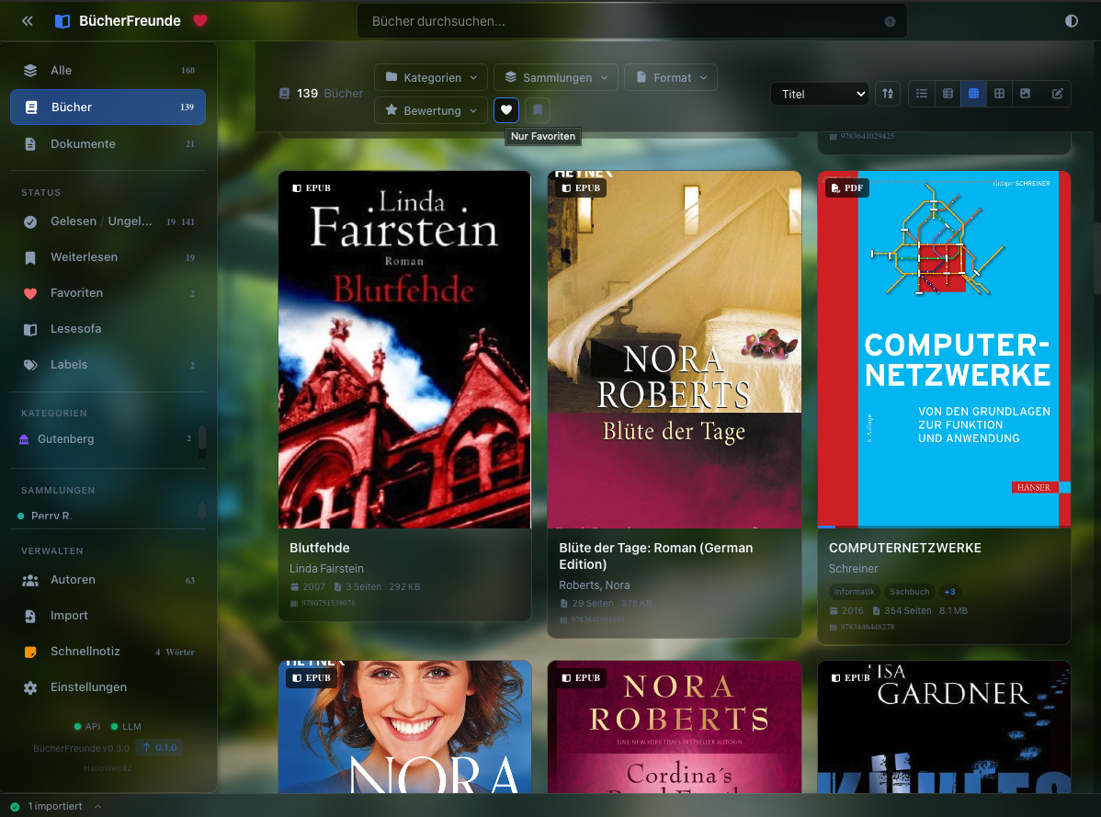
Task: Click the Schnellnotiz sticky note icon
Action: point(30,652)
